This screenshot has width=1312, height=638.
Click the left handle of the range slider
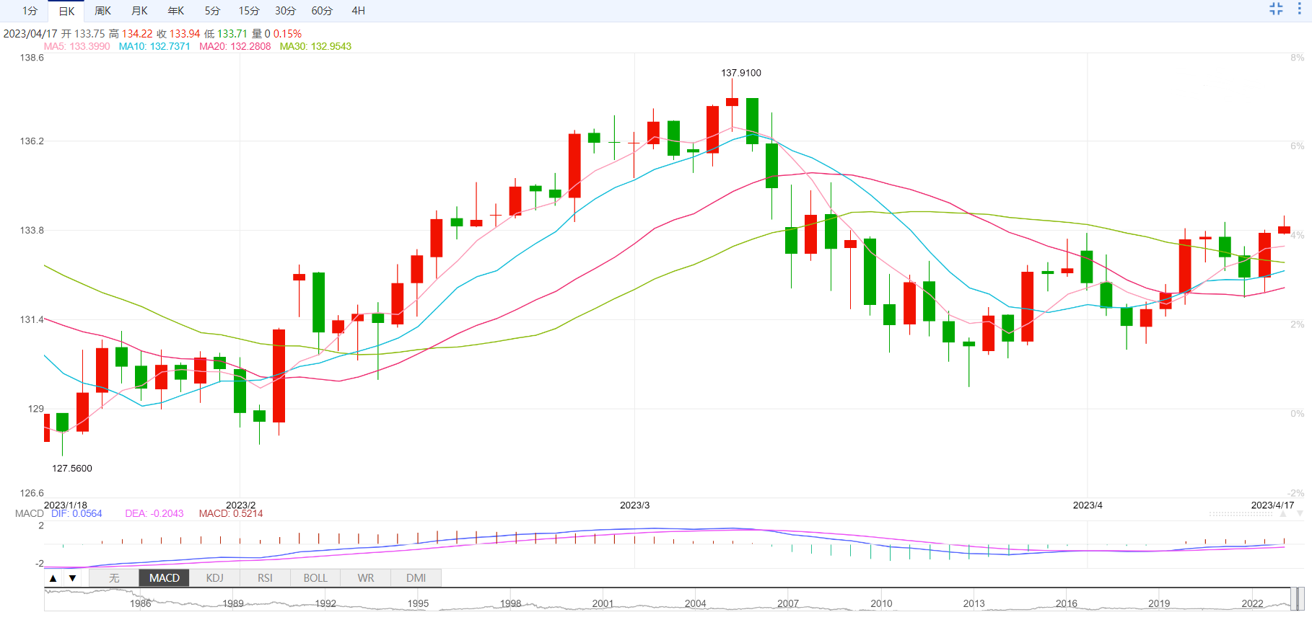click(x=1293, y=599)
